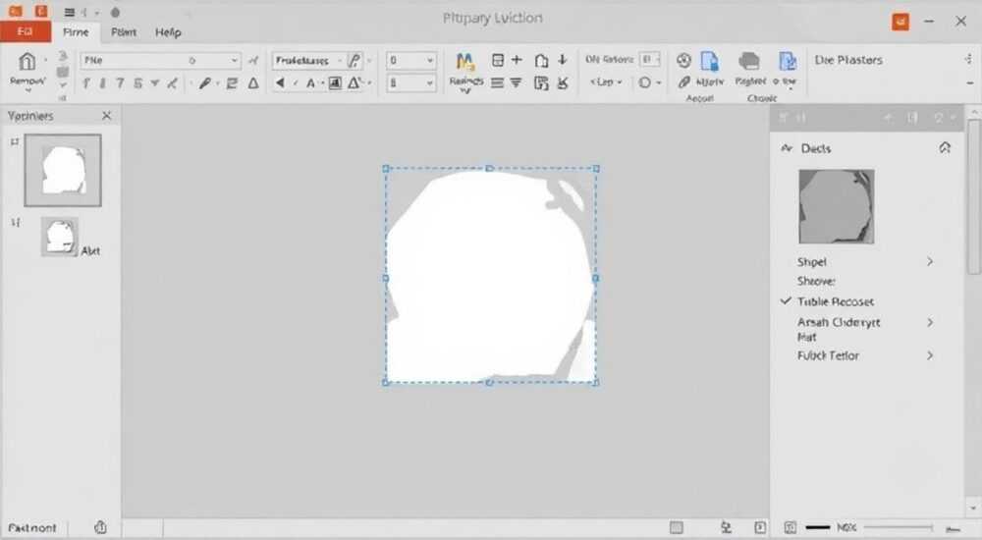Click the red file tab
Image resolution: width=982 pixels, height=540 pixels.
[26, 31]
